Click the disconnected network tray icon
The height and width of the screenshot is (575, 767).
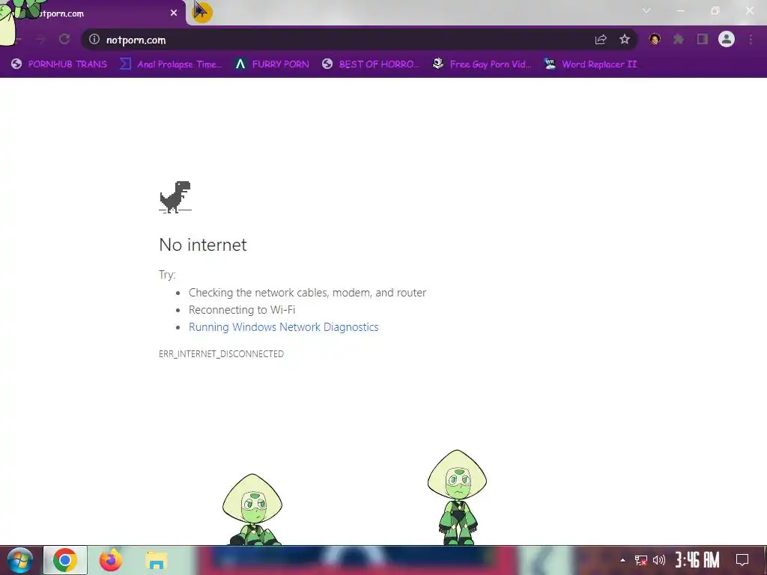(x=641, y=560)
